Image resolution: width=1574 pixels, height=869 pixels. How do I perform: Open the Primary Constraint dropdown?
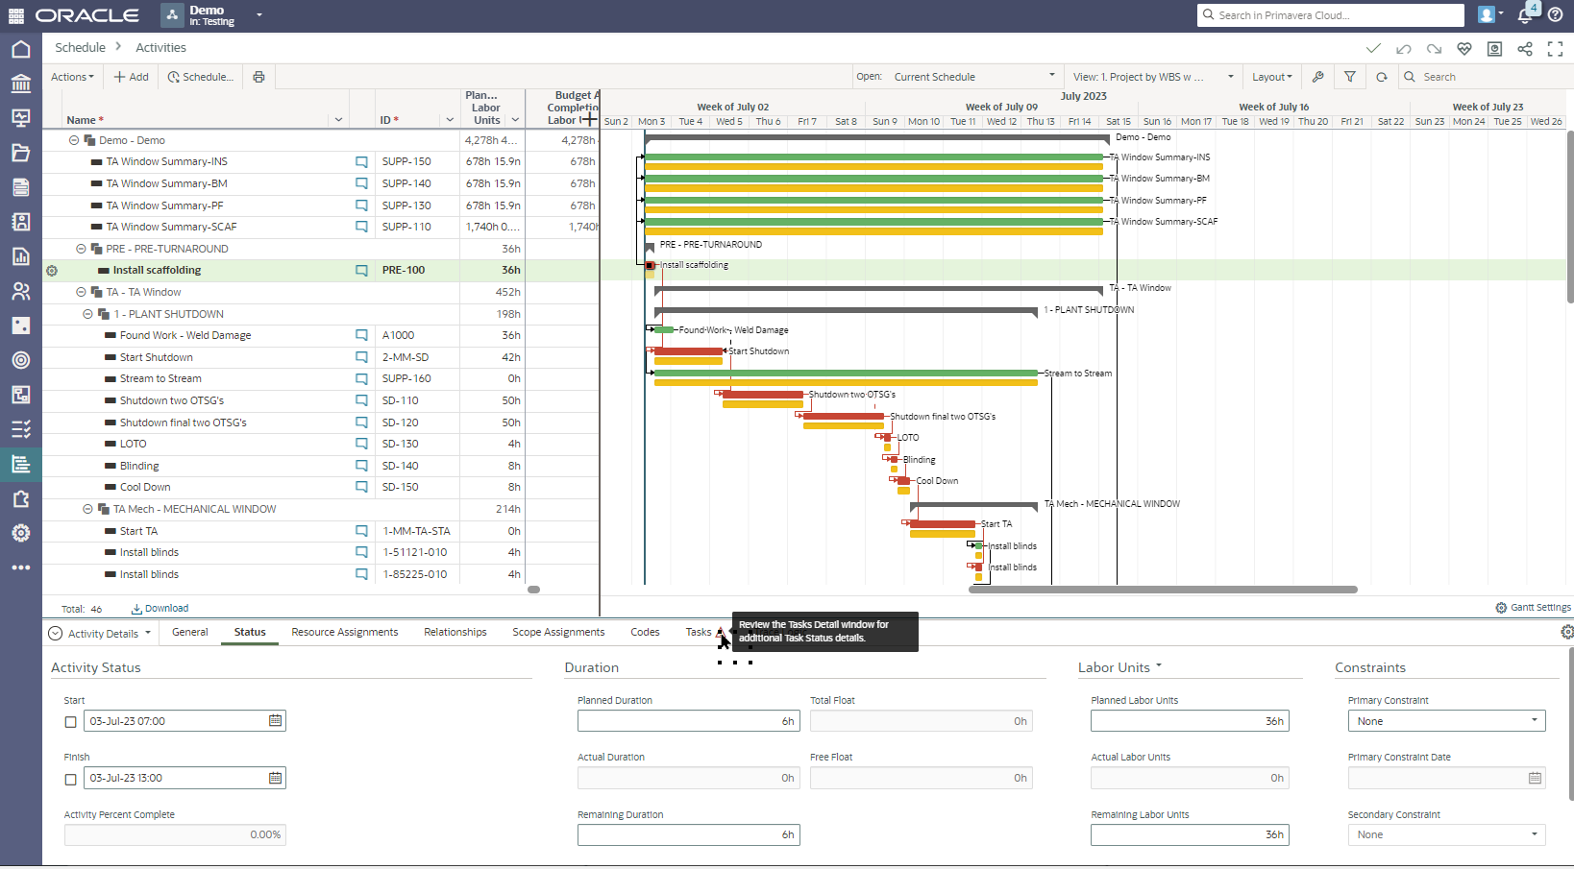(1446, 721)
